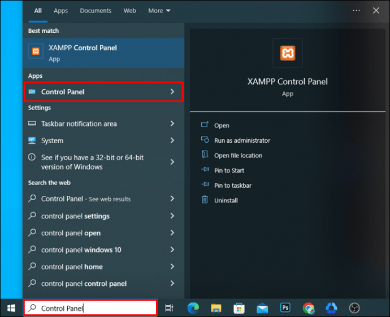Launch OBS Studio from taskbar
The image size is (390, 317).
354,308
